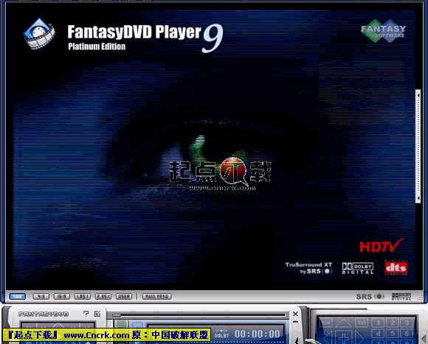
Task: Click the playback seek bar
Action: tap(199, 315)
